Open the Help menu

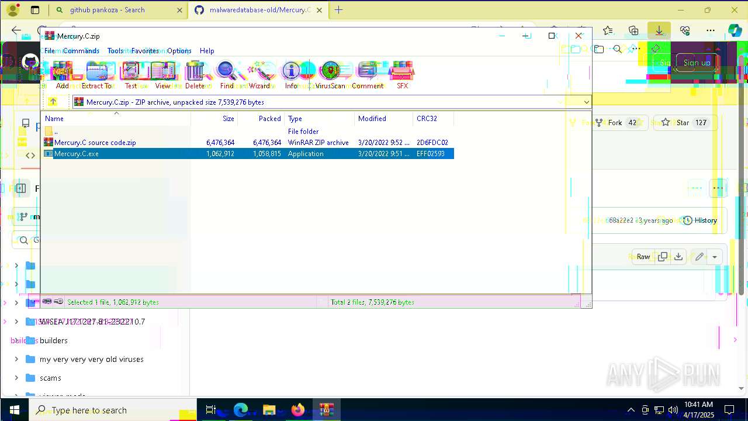click(207, 51)
